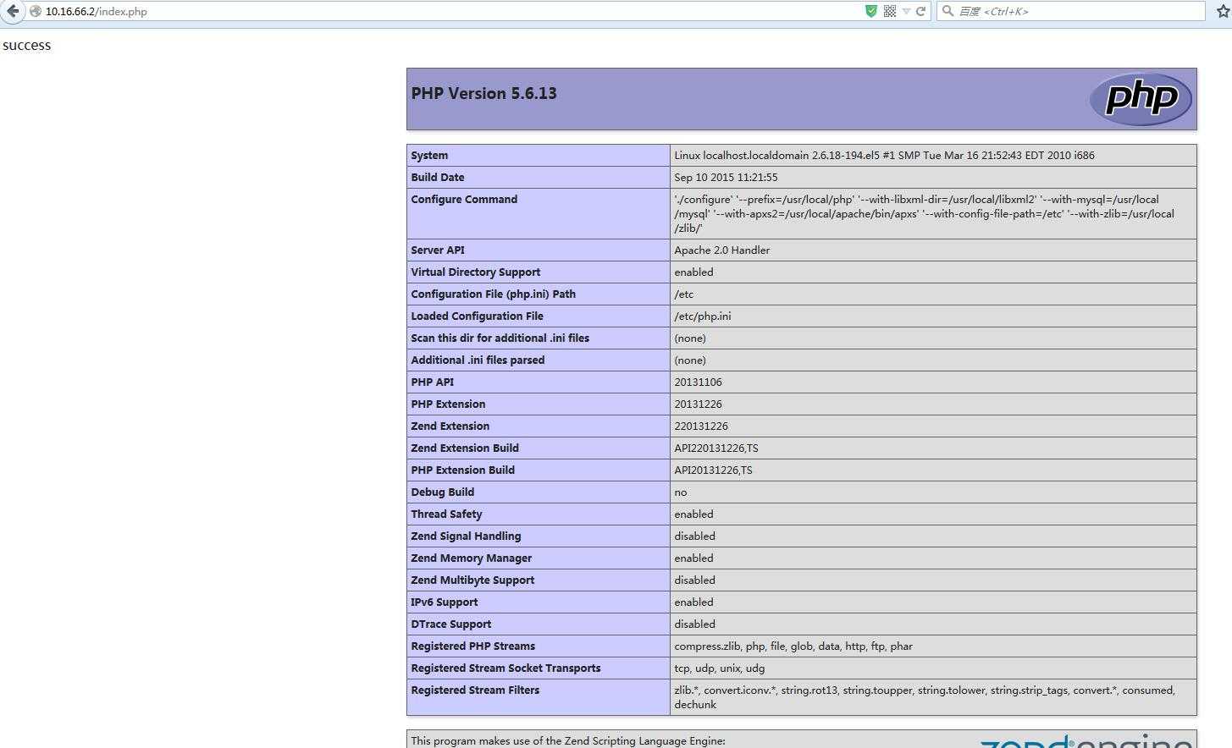Screen dimensions: 1232x748
Task: Select the 'enabled' value for Virtual Directory Support
Action: click(693, 272)
